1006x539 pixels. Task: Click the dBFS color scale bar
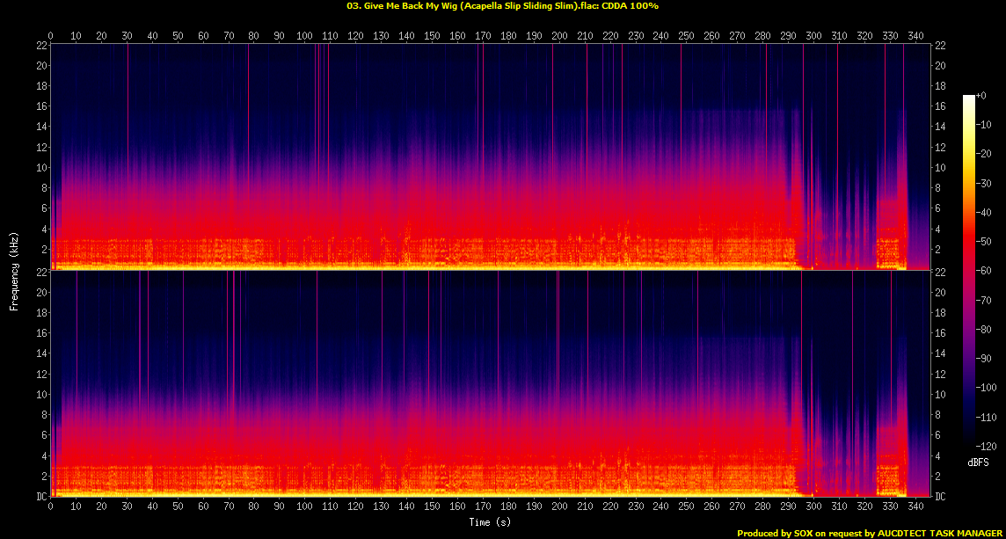click(969, 270)
